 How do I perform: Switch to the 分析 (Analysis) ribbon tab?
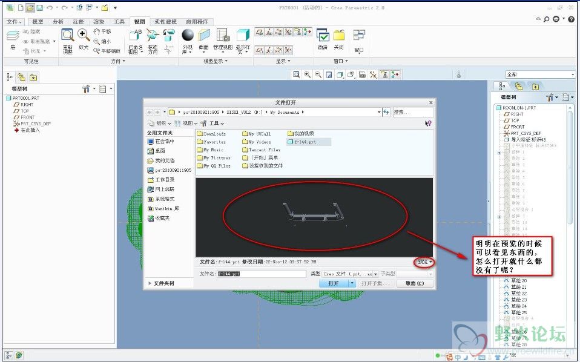click(58, 22)
